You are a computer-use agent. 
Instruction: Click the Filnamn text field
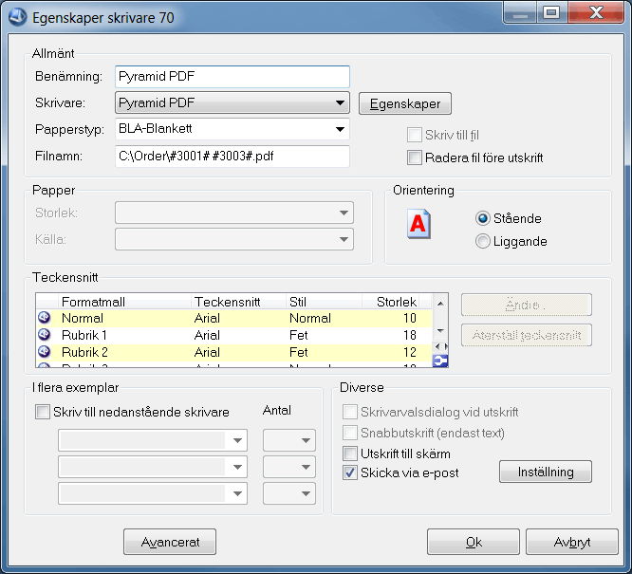232,156
